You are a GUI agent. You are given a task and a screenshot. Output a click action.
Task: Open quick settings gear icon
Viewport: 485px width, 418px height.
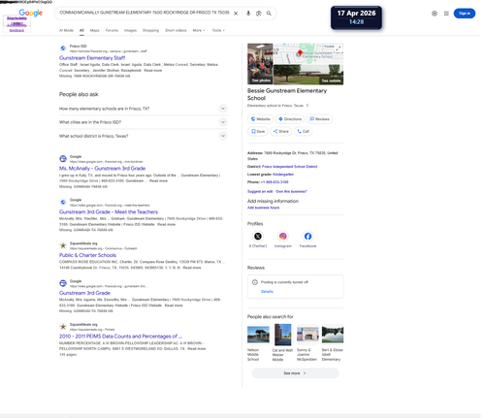pos(435,14)
